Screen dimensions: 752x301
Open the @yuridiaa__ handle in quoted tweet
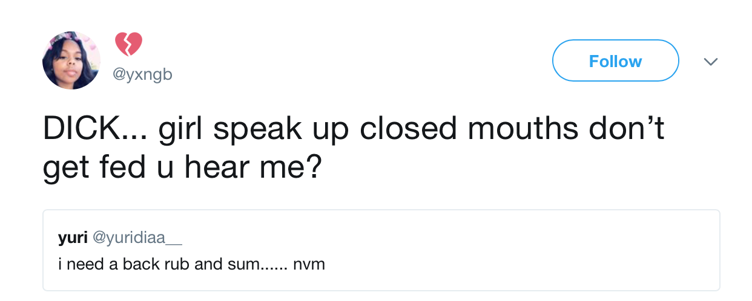136,238
